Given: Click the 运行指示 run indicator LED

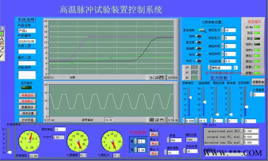Looking at the screenshot, I should pyautogui.click(x=26, y=88).
